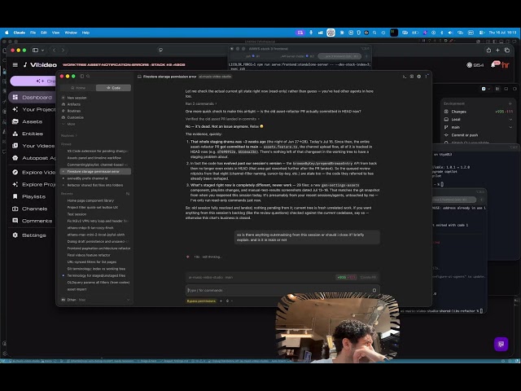
Task: Click the browser tab overview icon
Action: coord(507,51)
